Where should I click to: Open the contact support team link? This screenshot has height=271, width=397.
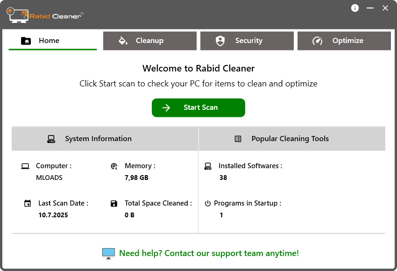209,253
